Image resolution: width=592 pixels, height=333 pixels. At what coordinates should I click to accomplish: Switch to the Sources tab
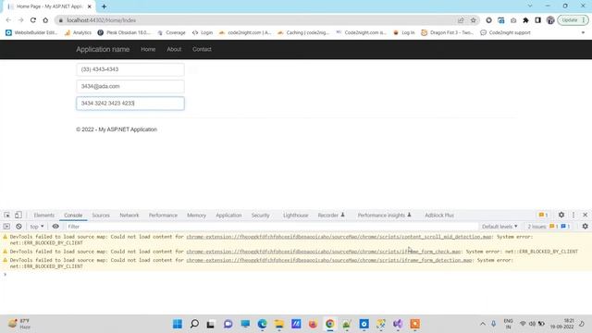[x=101, y=216]
